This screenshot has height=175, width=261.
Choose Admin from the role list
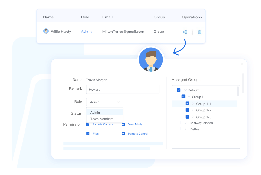(104, 112)
